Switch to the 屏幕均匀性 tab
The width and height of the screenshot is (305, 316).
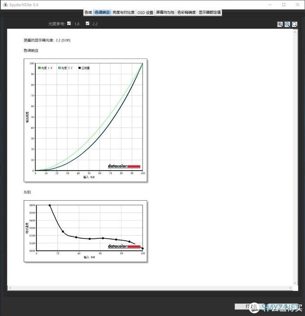point(166,13)
